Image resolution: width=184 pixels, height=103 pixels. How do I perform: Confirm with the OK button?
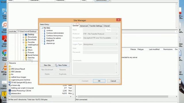click(x=99, y=81)
